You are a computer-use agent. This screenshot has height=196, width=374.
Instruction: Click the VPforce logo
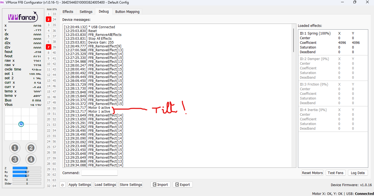(x=23, y=17)
